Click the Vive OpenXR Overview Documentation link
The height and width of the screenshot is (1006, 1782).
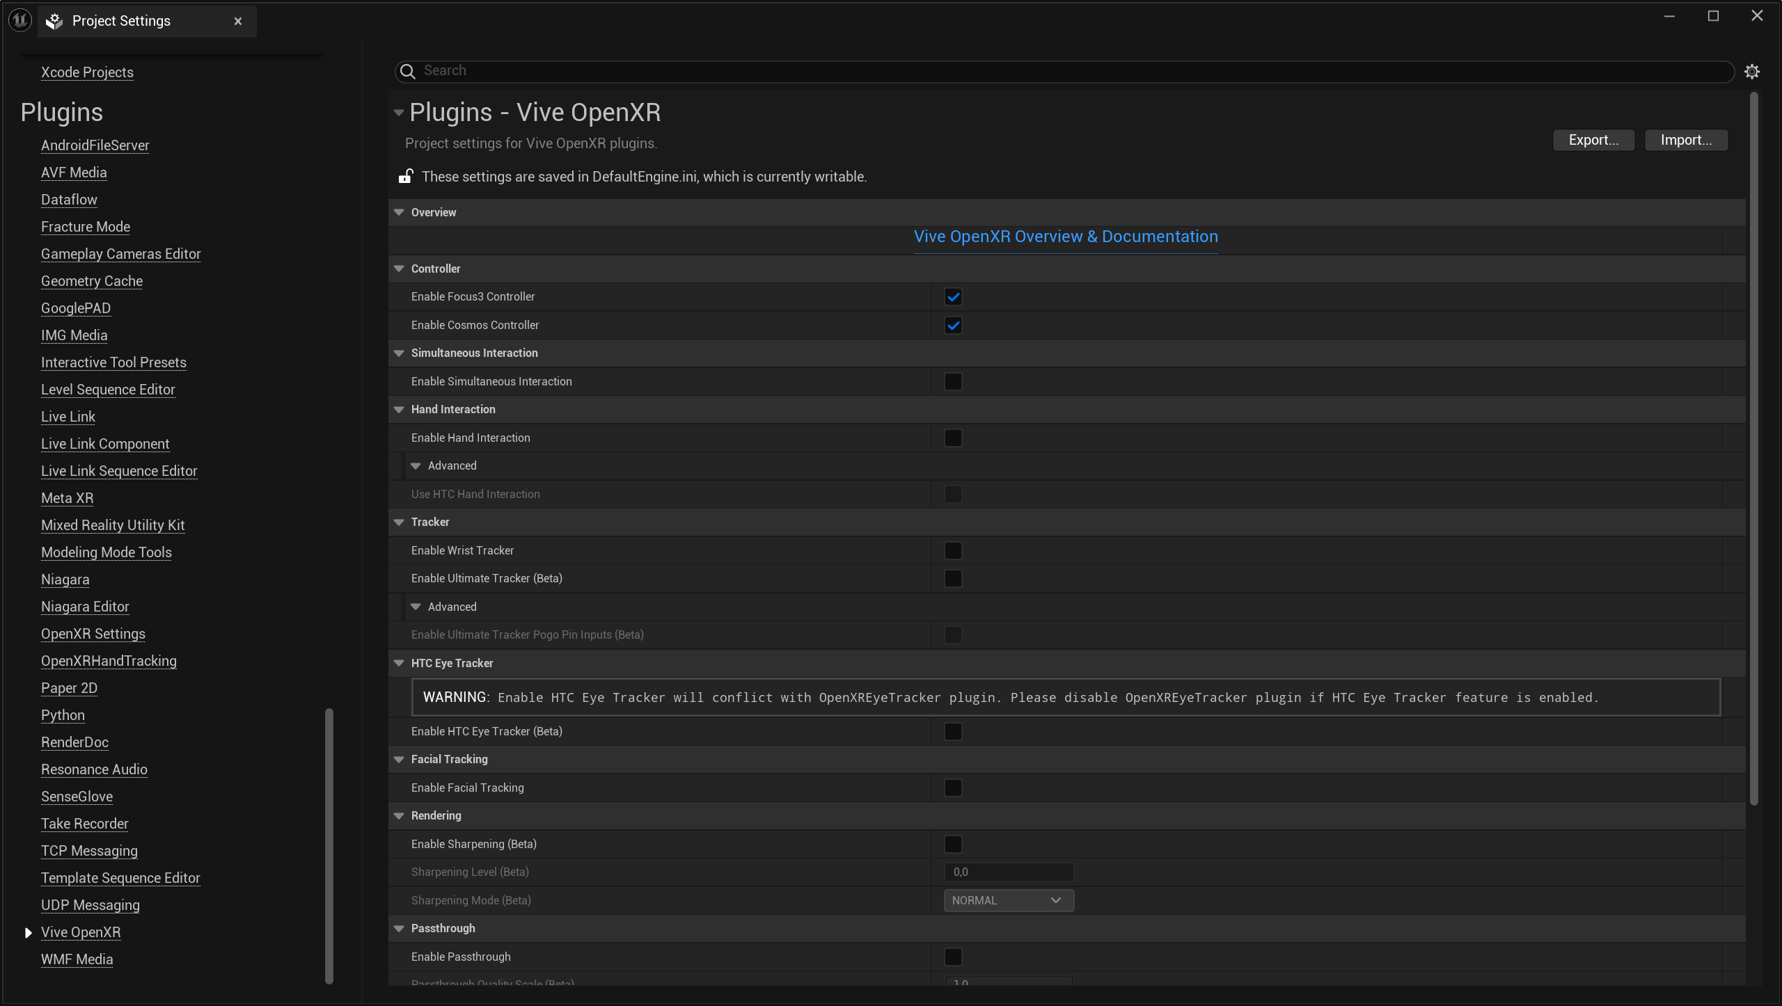tap(1066, 237)
